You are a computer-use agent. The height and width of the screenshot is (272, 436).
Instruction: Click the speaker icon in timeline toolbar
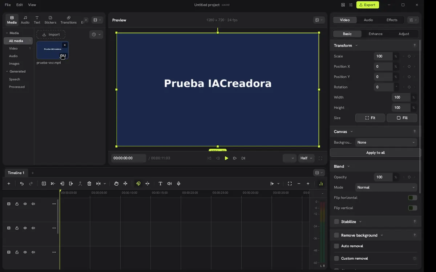click(x=169, y=184)
